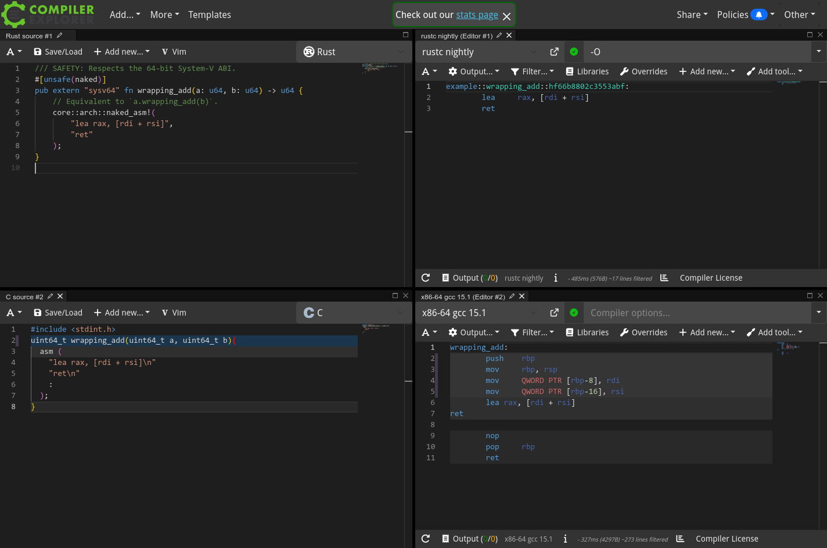Follow the stats page link
This screenshot has height=548, width=827.
pyautogui.click(x=477, y=15)
